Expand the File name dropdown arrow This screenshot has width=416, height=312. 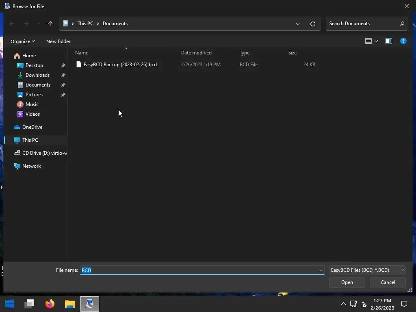tap(321, 270)
